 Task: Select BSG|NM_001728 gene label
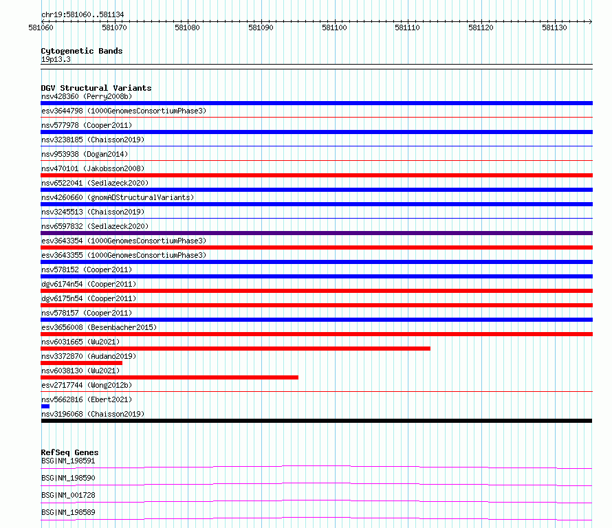tap(68, 495)
